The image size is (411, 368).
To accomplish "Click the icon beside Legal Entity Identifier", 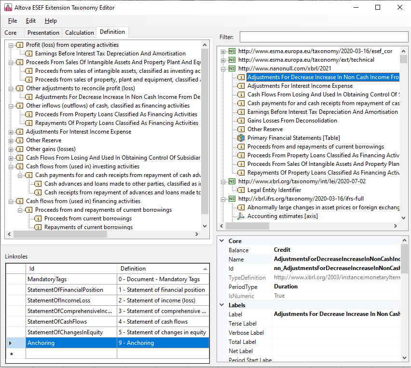I will [x=241, y=190].
